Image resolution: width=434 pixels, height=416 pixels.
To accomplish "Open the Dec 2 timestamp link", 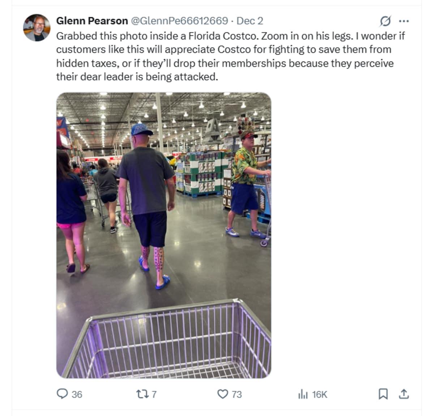I will coord(250,21).
